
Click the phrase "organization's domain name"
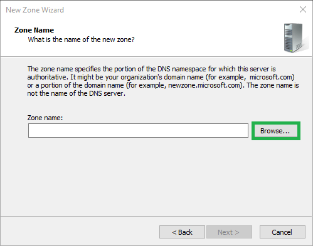[x=162, y=77]
